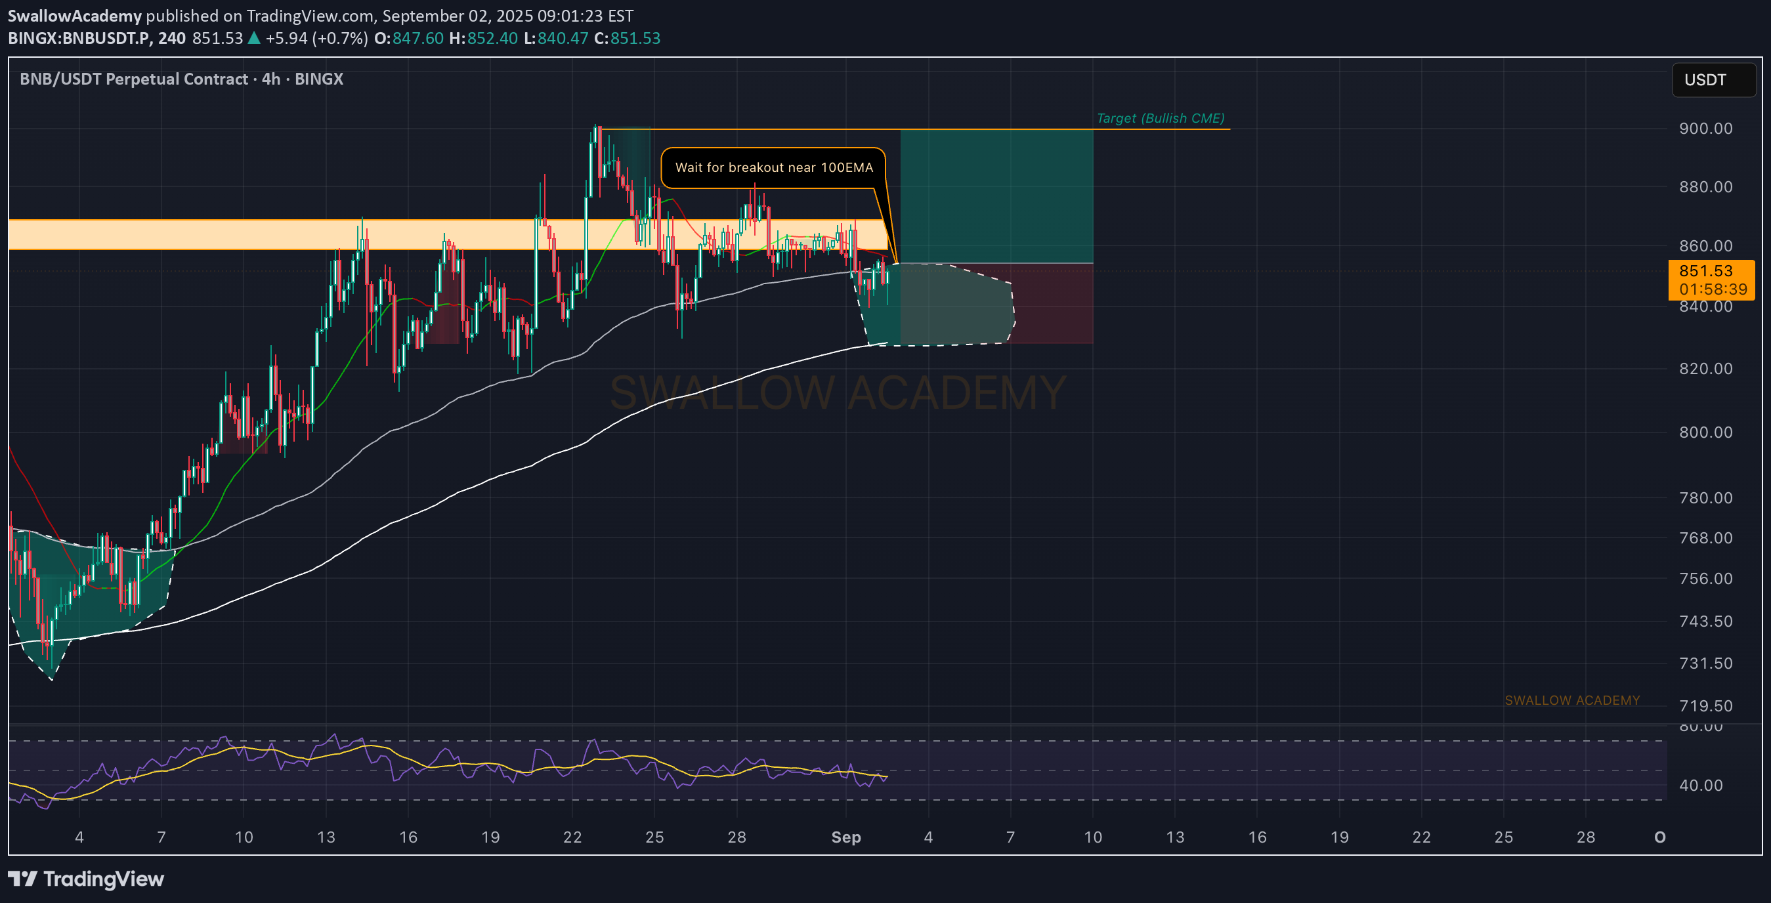Click the L:840.47 low value

click(556, 38)
